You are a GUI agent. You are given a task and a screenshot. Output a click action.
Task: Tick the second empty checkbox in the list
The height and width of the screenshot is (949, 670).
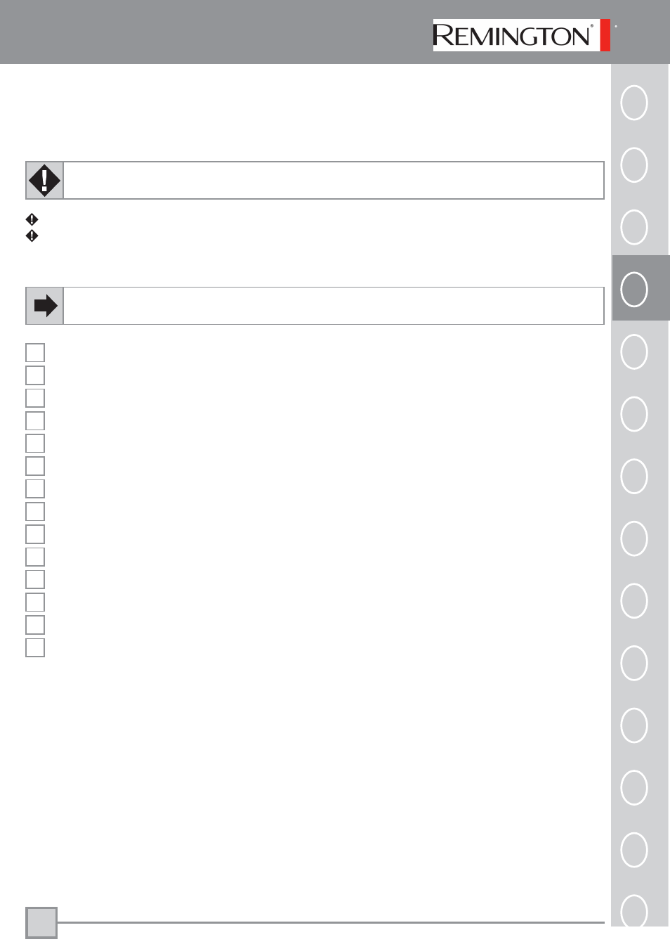click(35, 375)
